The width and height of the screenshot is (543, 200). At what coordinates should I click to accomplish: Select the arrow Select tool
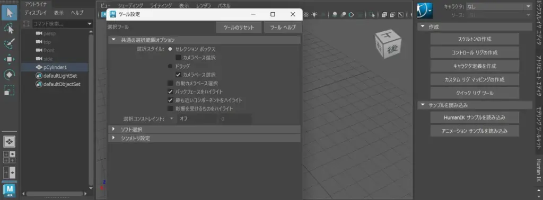10,13
